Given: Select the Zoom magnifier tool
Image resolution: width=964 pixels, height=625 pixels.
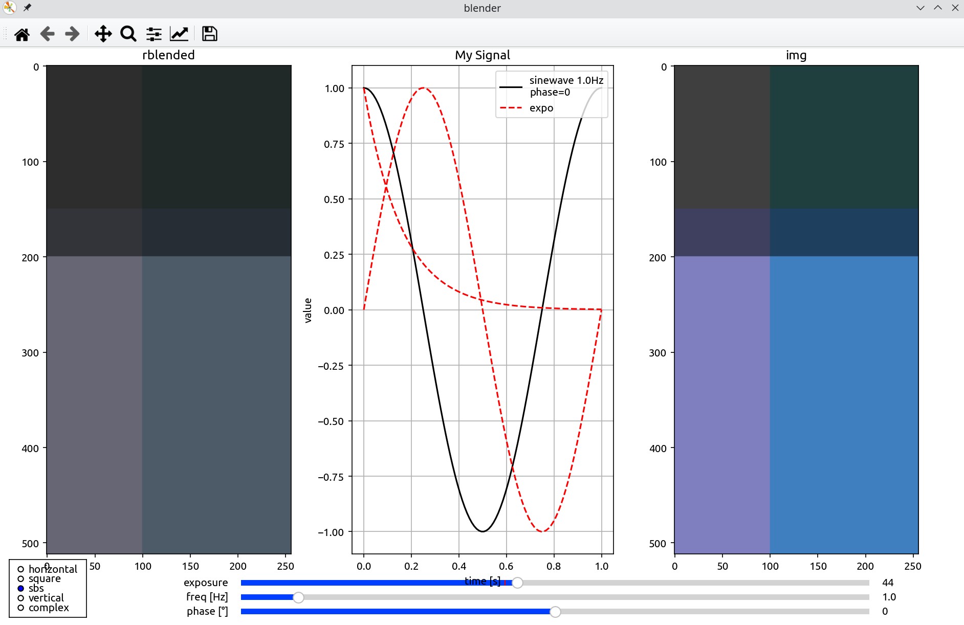Looking at the screenshot, I should (128, 34).
